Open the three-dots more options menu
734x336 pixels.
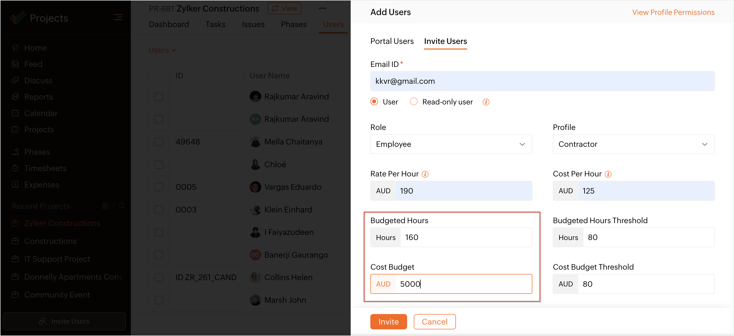322,8
